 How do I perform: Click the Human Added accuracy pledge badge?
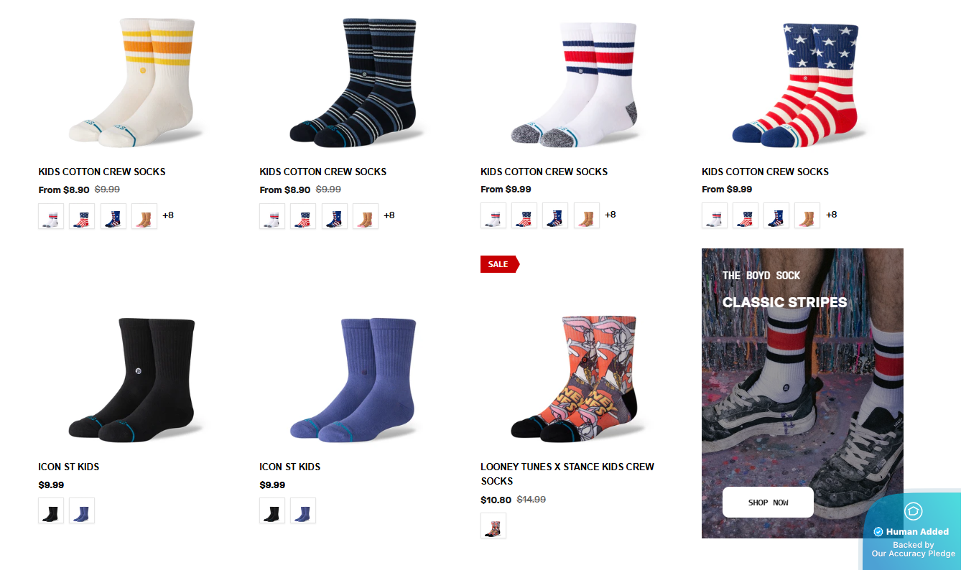913,532
